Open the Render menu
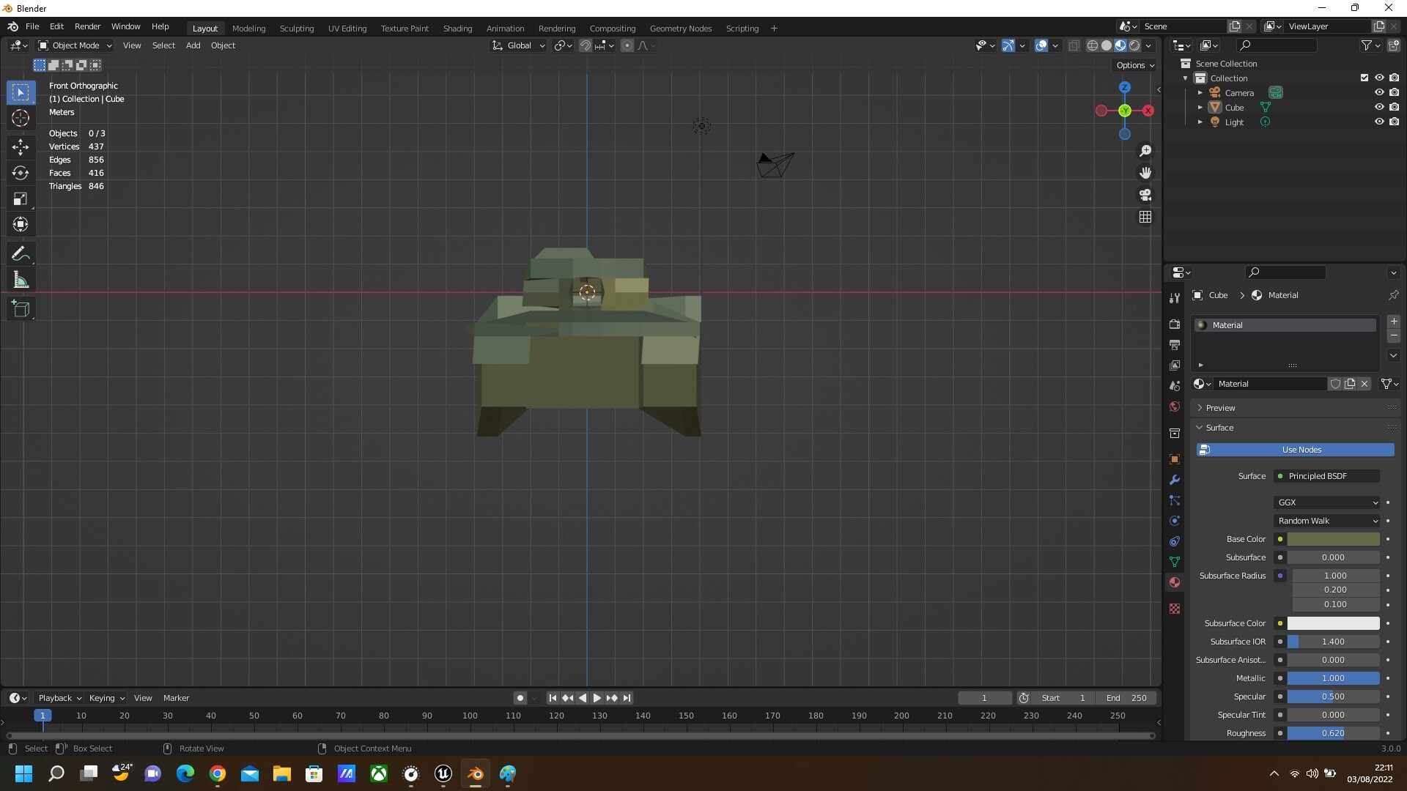Screen dimensions: 1407x791 click(87, 26)
